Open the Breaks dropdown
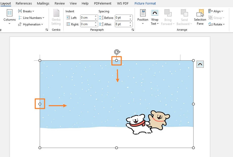Image resolution: width=233 pixels, height=157 pixels. 26,11
